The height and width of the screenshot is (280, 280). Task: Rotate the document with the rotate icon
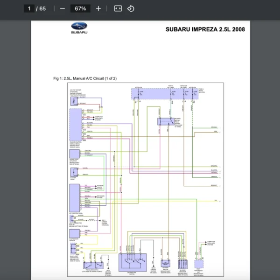pos(131,8)
